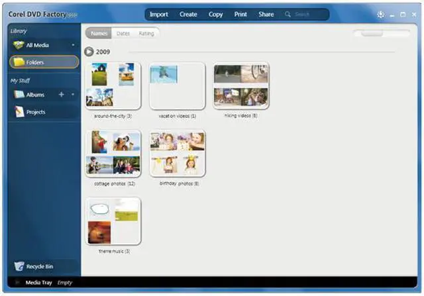The width and height of the screenshot is (424, 296).
Task: Open Albums in My Stuff
Action: [35, 95]
